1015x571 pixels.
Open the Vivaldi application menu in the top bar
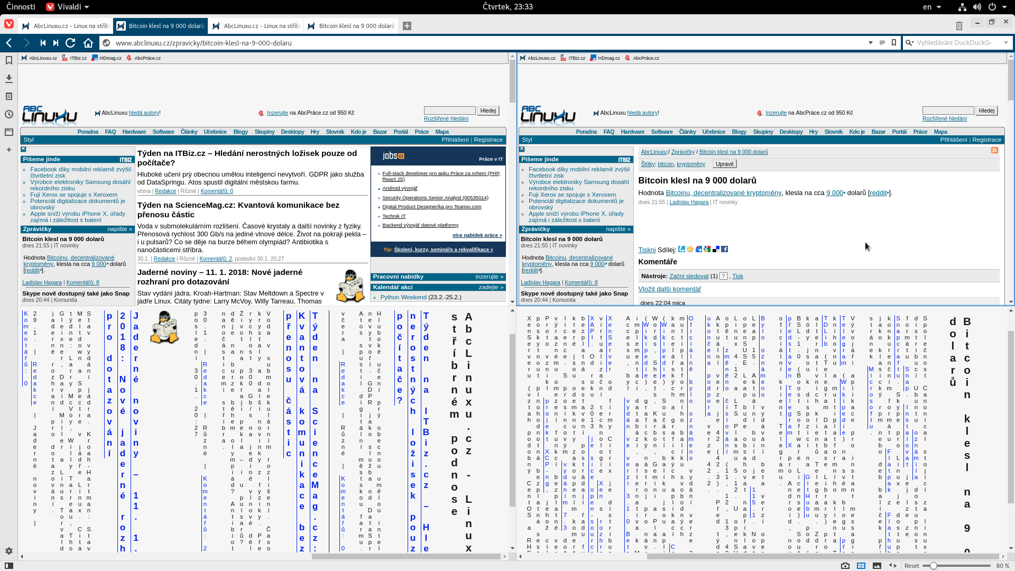(x=67, y=7)
